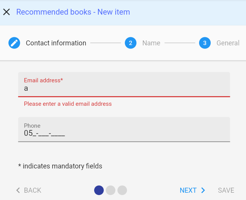
Task: Click the Email address input field
Action: 124,88
